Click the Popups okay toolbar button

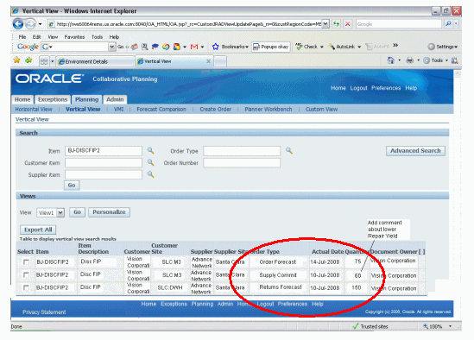coord(270,47)
